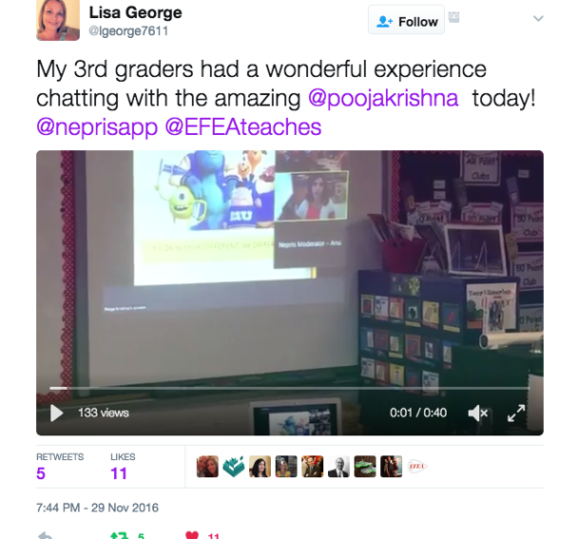Screen dimensions: 578x539
Task: Follow Lisa George
Action: [x=406, y=20]
